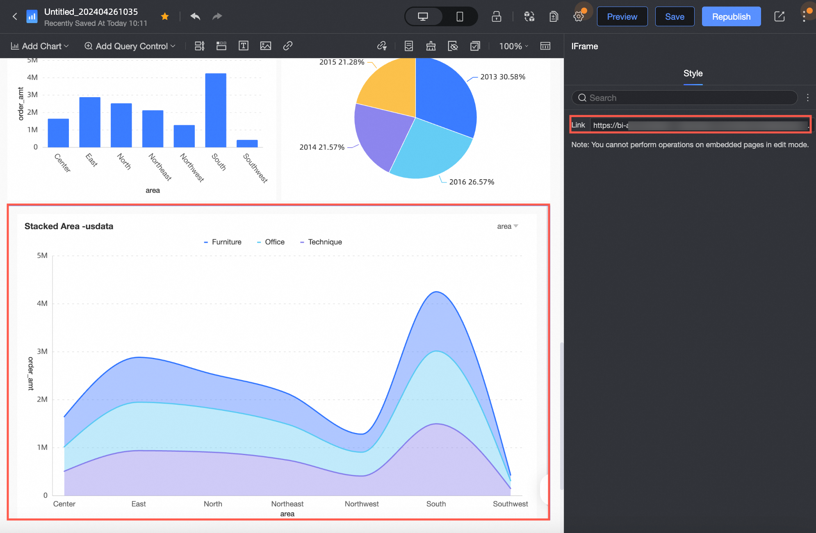816x533 pixels.
Task: Open the share export icon
Action: pos(779,16)
